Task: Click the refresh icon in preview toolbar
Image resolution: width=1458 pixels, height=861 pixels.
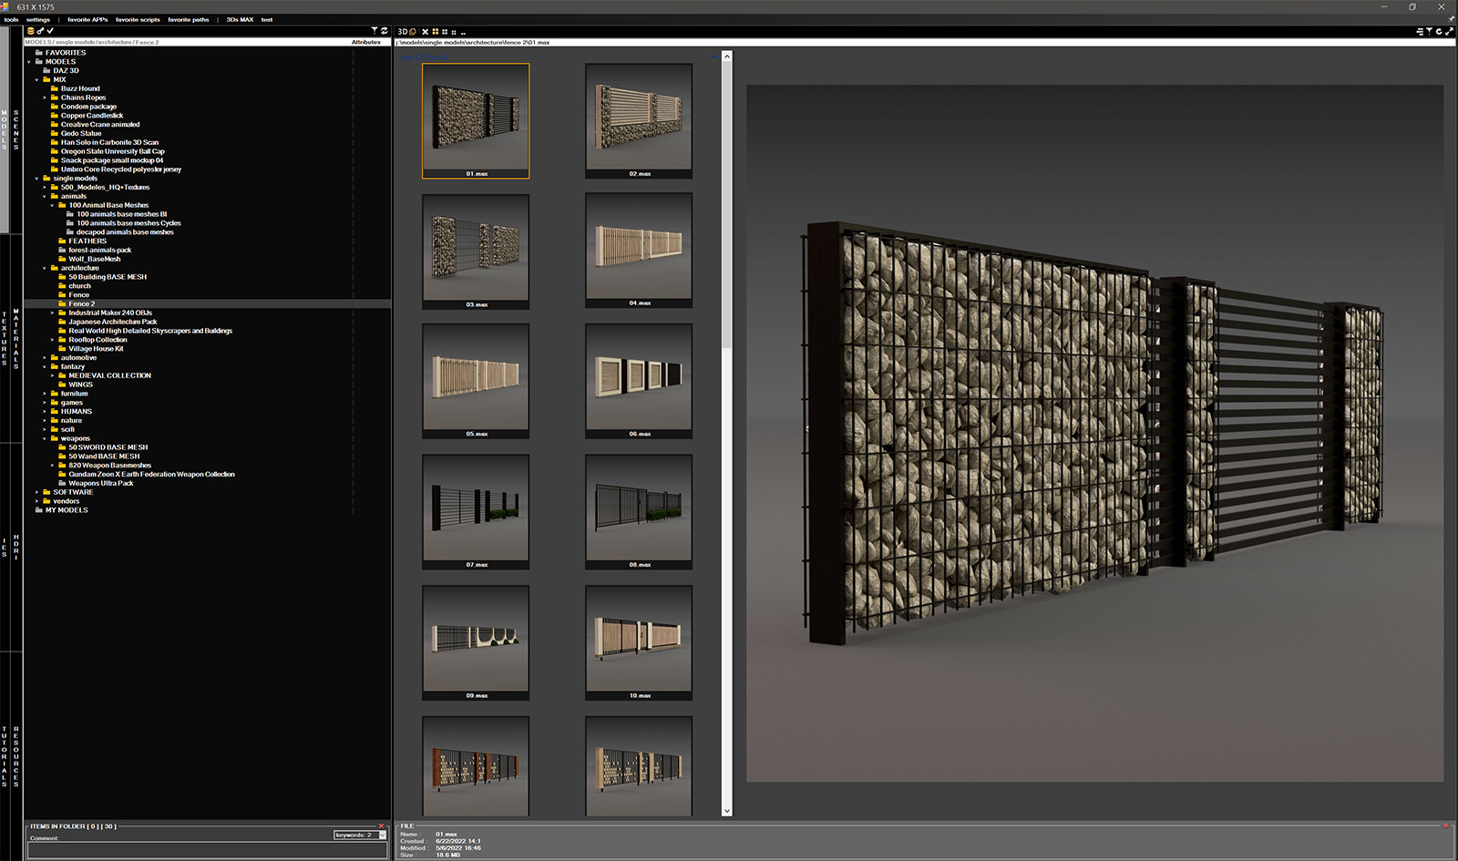Action: pyautogui.click(x=1439, y=32)
